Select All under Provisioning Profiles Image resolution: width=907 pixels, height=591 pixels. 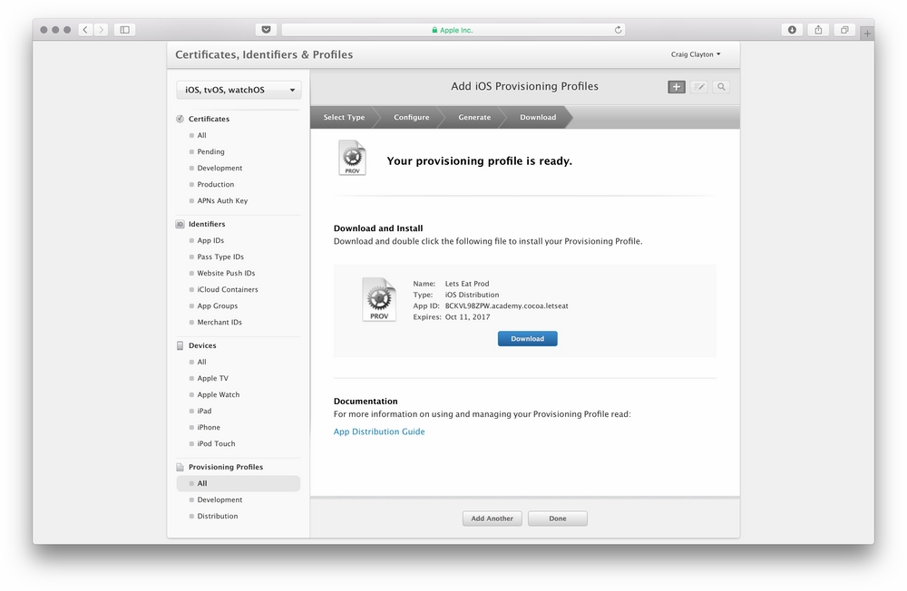click(239, 483)
